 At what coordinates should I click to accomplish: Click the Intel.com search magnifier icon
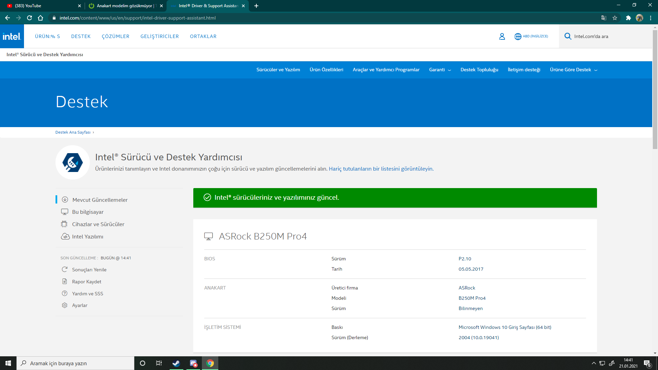coord(568,36)
